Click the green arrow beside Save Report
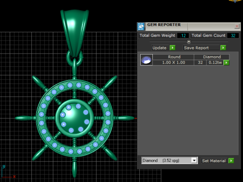 223,48
